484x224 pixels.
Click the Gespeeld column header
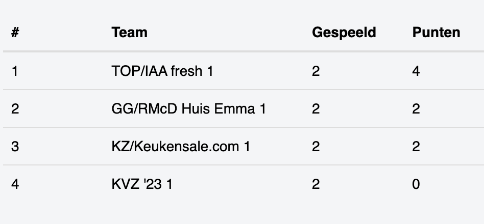coord(344,33)
